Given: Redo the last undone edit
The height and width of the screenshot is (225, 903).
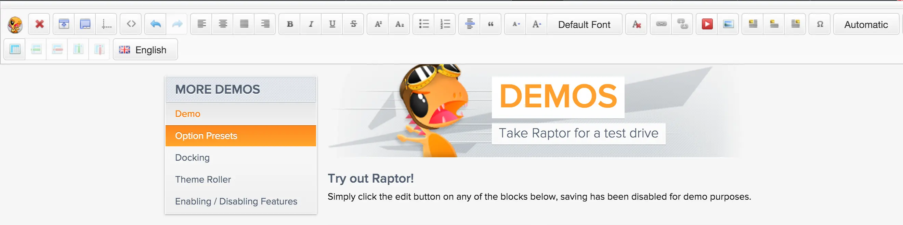Looking at the screenshot, I should (x=177, y=24).
